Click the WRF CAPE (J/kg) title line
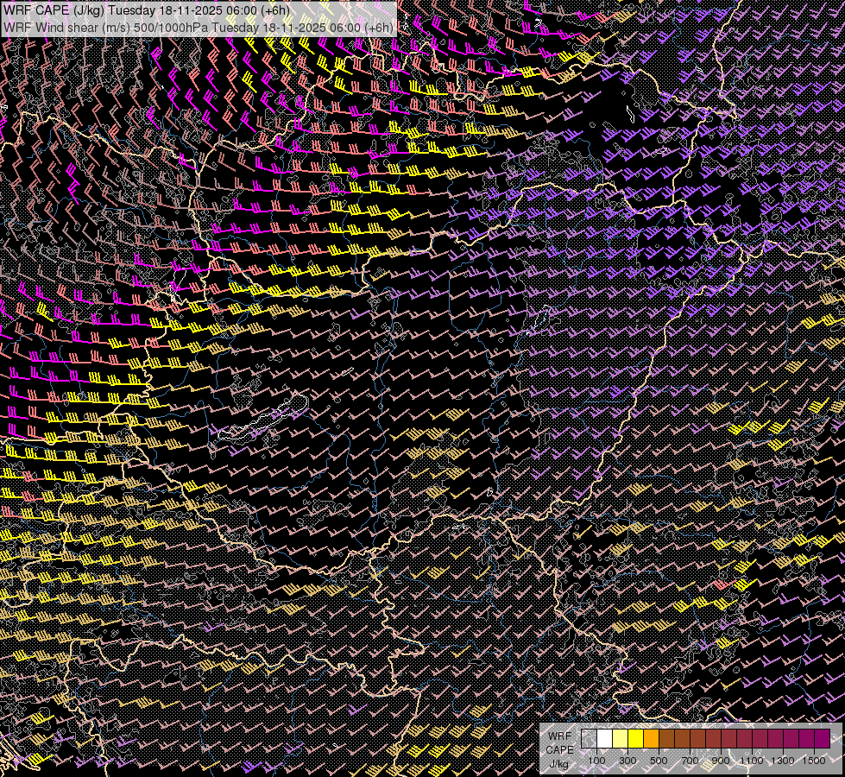The image size is (845, 777). click(146, 10)
